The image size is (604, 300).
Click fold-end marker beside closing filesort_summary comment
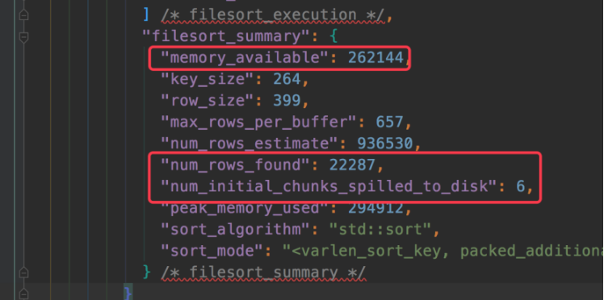tap(24, 273)
